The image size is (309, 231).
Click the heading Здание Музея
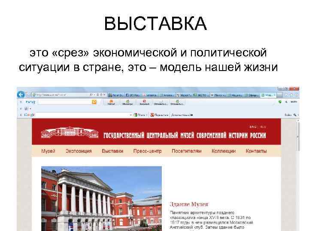pyautogui.click(x=189, y=204)
